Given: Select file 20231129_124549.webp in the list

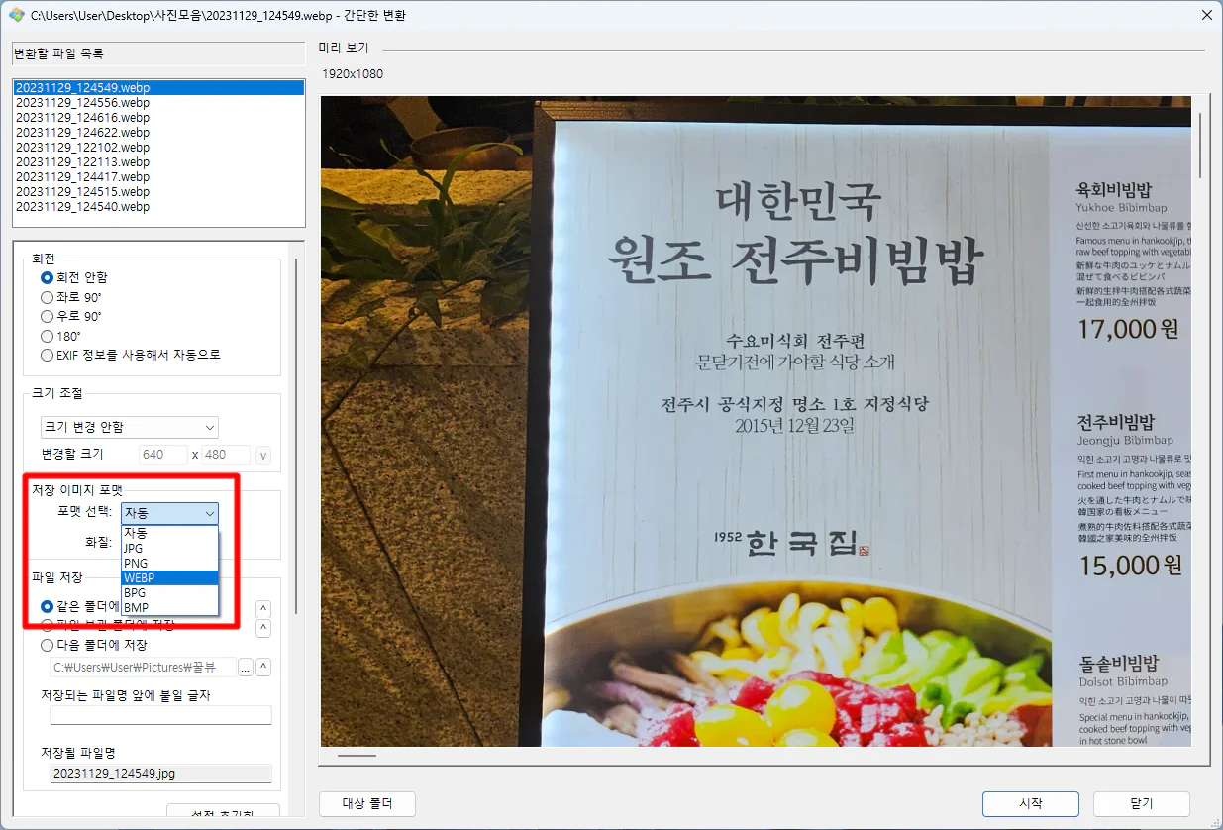Looking at the screenshot, I should tap(158, 88).
